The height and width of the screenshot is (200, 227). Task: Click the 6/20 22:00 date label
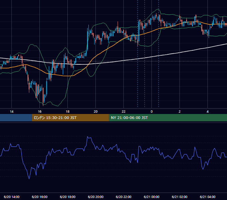coord(124,197)
